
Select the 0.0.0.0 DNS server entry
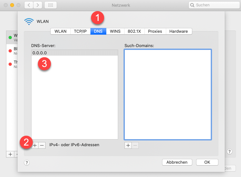(74, 53)
